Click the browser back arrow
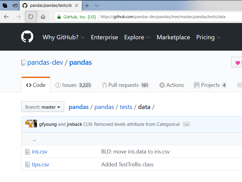The height and width of the screenshot is (182, 242). pos(6,17)
